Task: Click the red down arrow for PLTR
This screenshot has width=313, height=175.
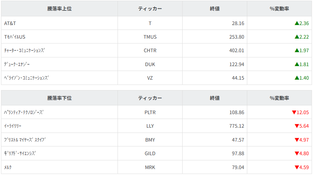Action: [x=294, y=112]
